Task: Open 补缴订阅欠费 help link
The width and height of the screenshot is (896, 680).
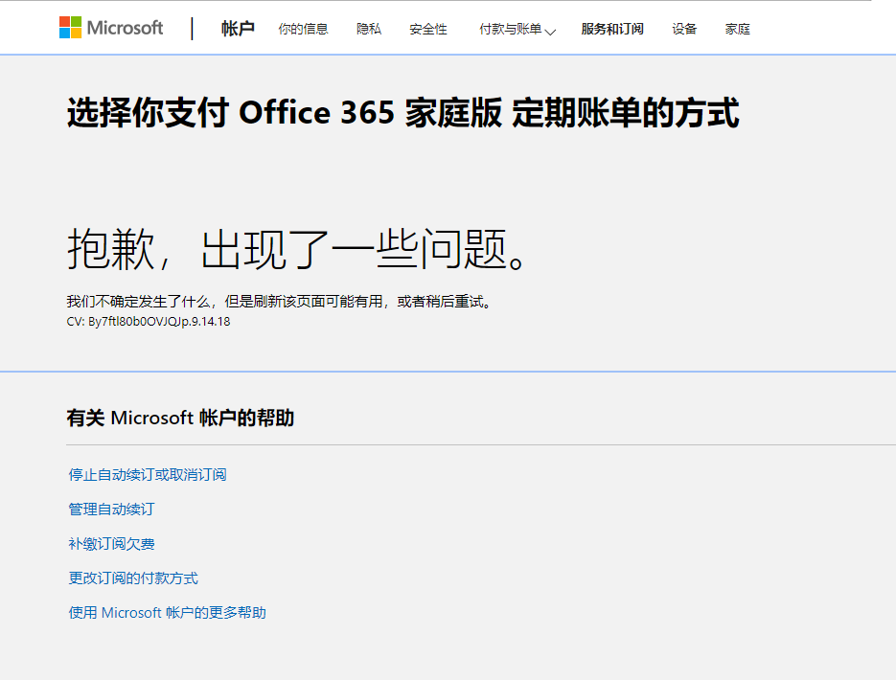Action: click(x=111, y=544)
